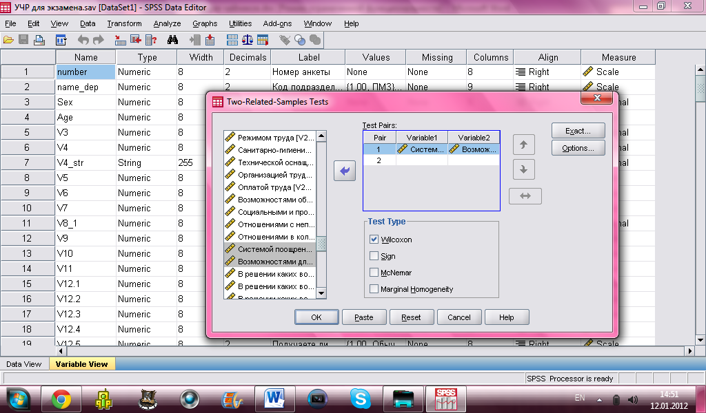
Task: Click the Weight cases scales icon
Action: 248,40
